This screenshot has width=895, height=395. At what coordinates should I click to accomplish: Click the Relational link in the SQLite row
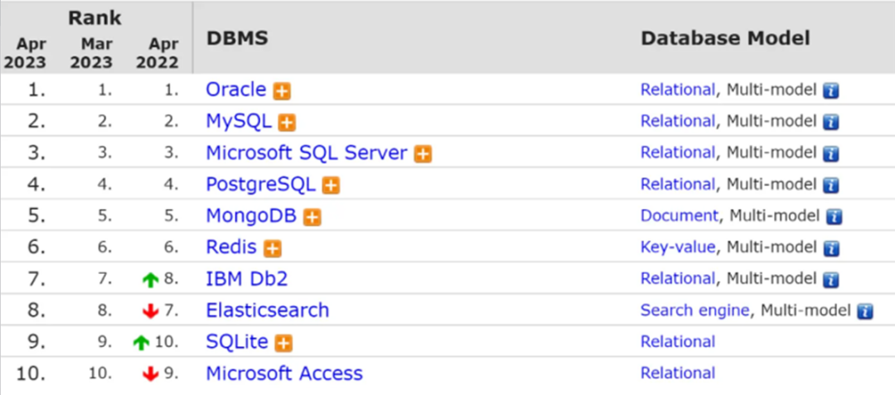click(x=677, y=342)
